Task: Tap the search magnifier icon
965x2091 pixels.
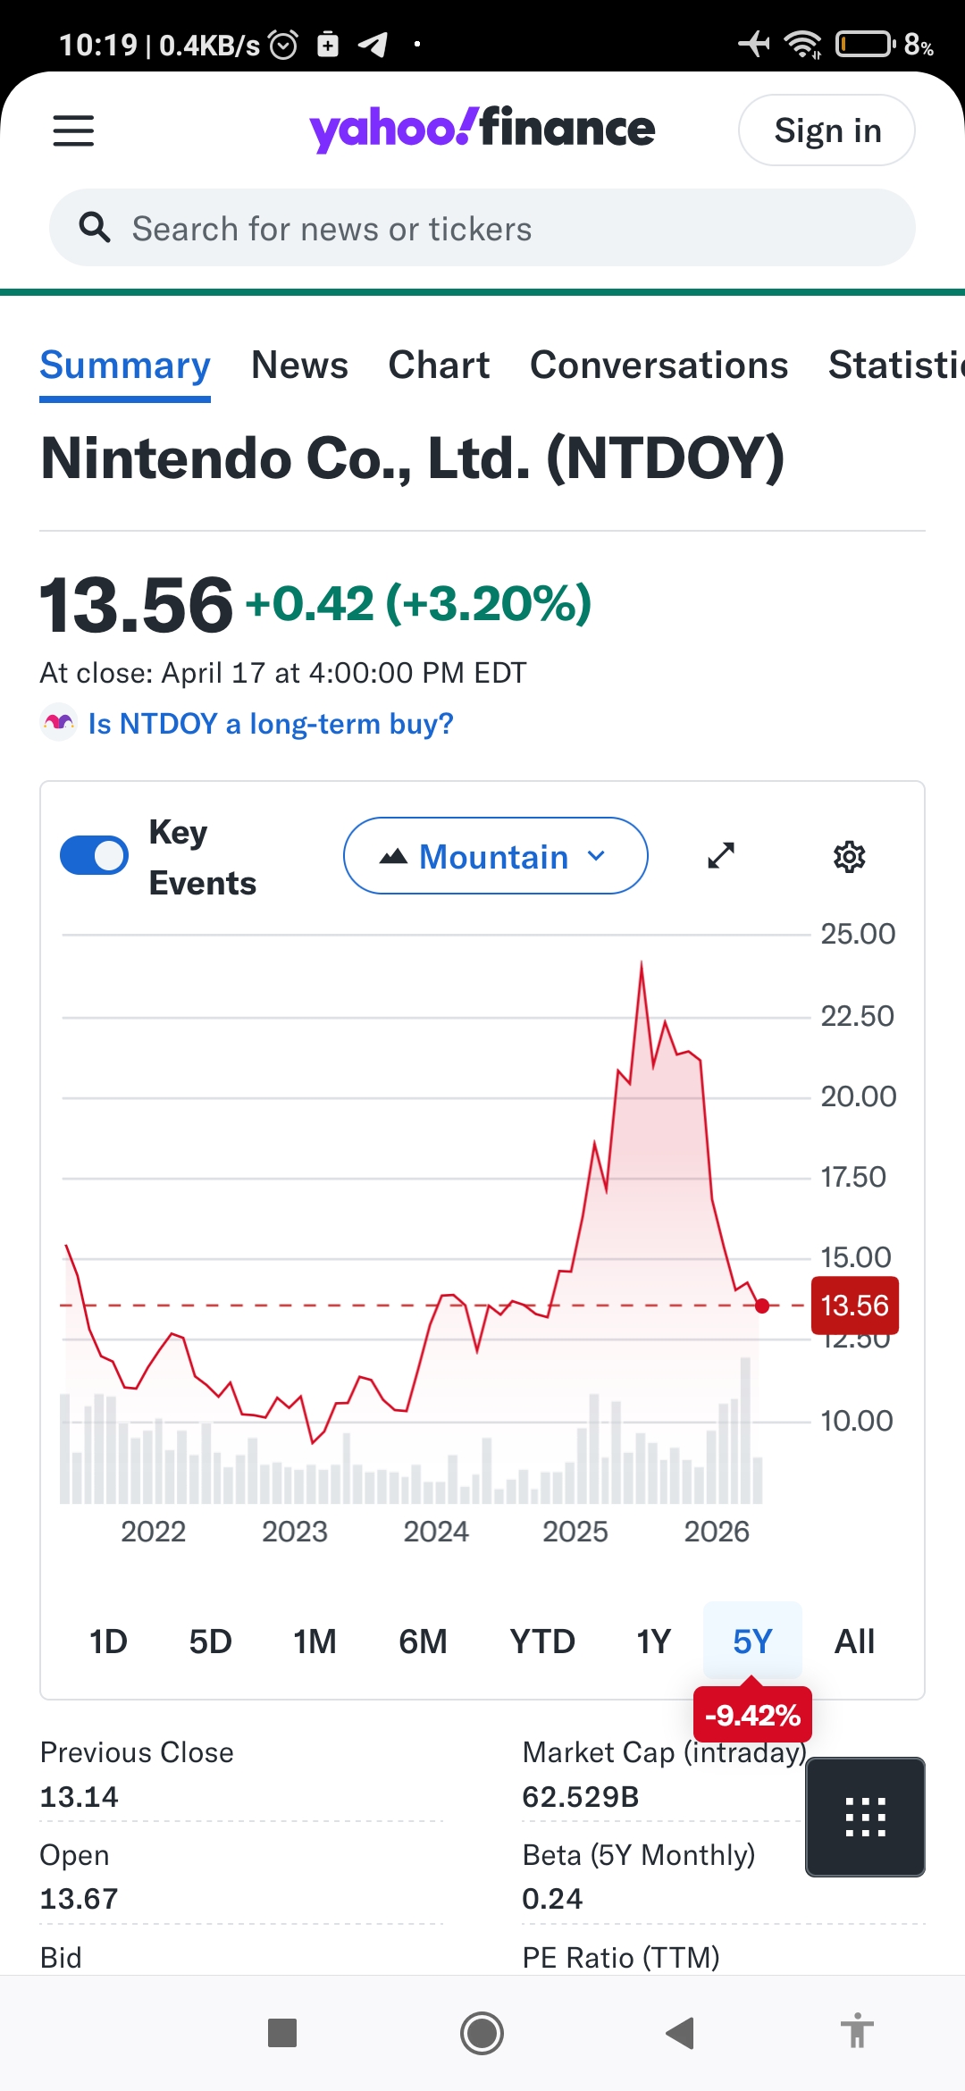Action: click(95, 228)
